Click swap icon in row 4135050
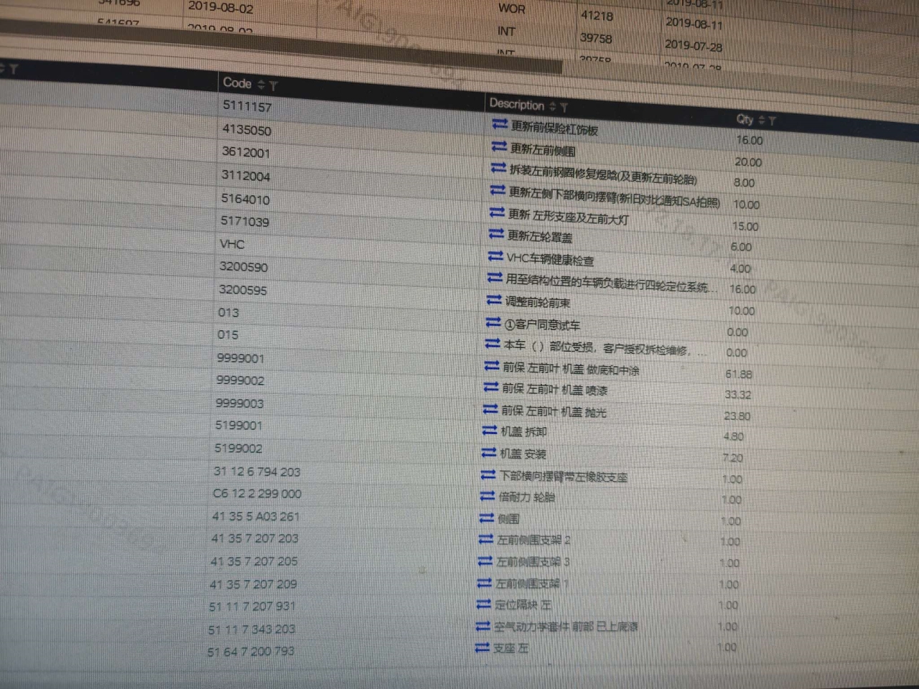This screenshot has width=919, height=689. 499,146
